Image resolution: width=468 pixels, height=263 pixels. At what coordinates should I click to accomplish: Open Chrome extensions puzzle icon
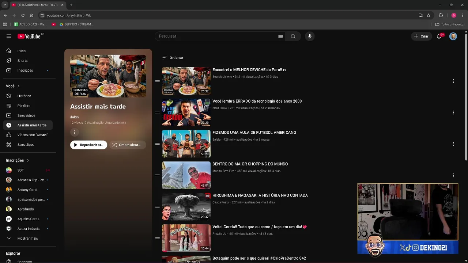coord(441,15)
